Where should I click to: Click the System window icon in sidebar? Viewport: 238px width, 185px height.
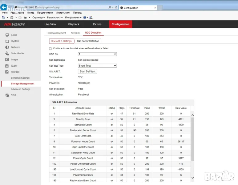point(7,41)
